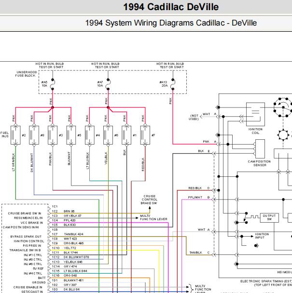Click the 'IGNITION COIL' label
The height and width of the screenshot is (293, 292).
(x=255, y=131)
